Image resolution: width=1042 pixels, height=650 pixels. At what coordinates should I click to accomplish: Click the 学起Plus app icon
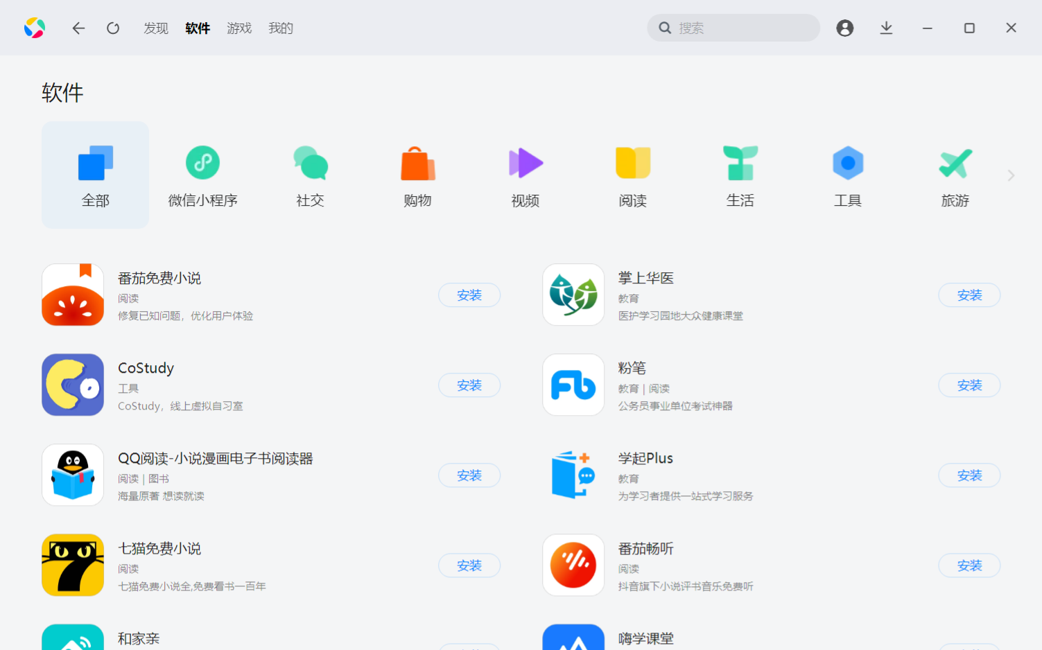[x=573, y=475]
